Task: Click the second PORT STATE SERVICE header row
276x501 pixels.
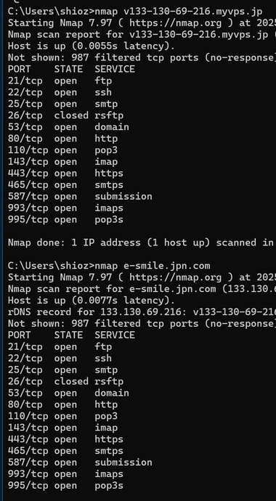Action: pos(71,335)
